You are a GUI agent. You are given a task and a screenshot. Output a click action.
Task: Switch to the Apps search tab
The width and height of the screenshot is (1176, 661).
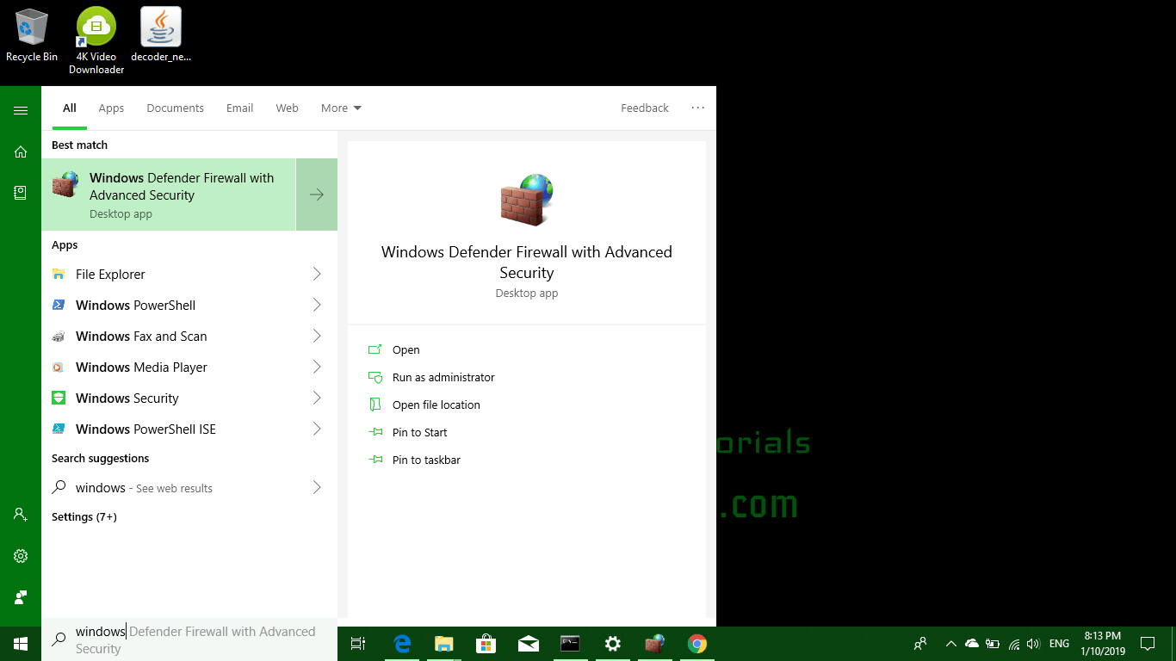click(111, 108)
